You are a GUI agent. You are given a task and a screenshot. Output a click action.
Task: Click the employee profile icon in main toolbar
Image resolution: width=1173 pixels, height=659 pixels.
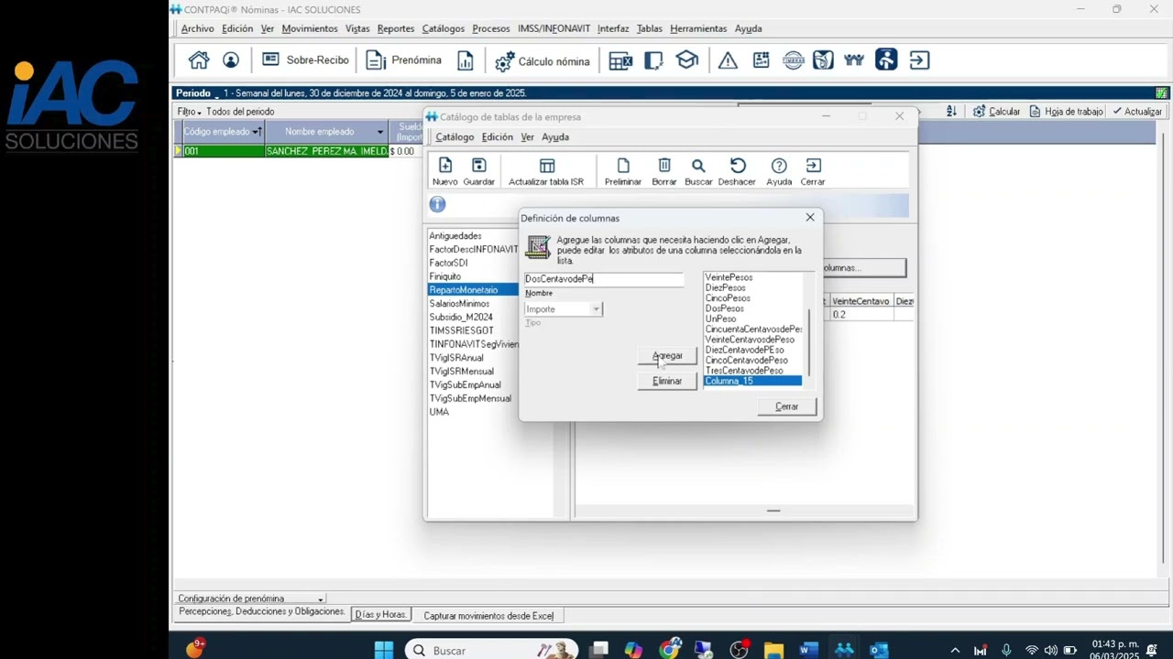coord(231,60)
